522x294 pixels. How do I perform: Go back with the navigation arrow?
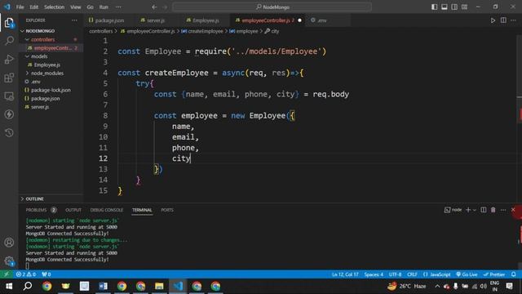click(154, 7)
